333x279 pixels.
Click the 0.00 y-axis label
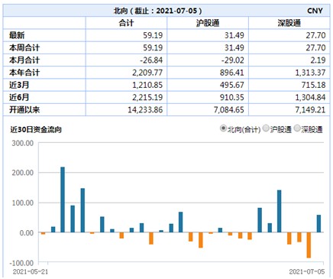pos(27,232)
